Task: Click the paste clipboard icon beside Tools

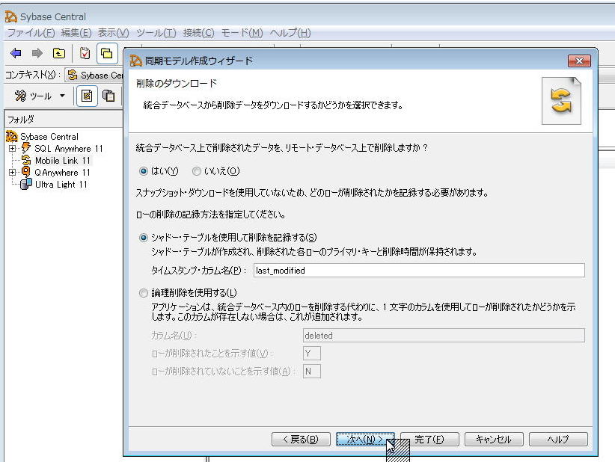Action: tap(109, 96)
